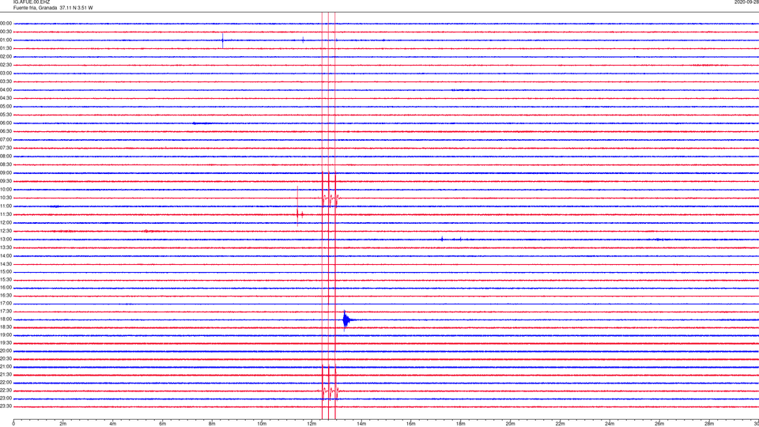759x427 pixels.
Task: Pick the 24m axis tick label
Action: (x=610, y=424)
